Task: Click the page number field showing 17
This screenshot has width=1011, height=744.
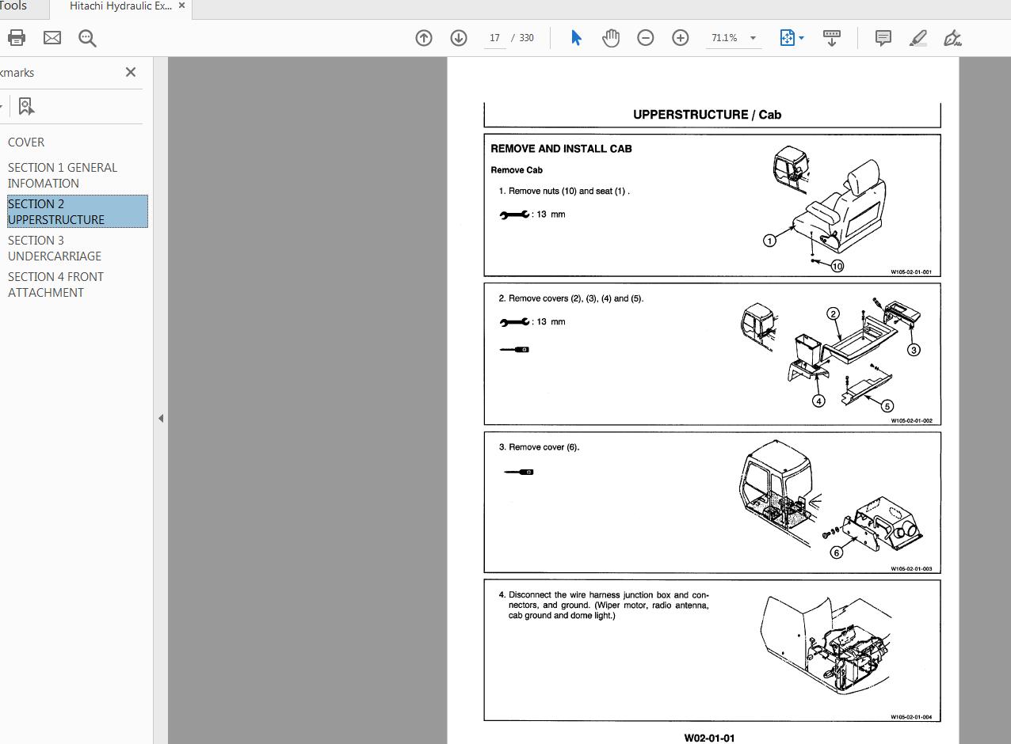Action: pyautogui.click(x=495, y=38)
